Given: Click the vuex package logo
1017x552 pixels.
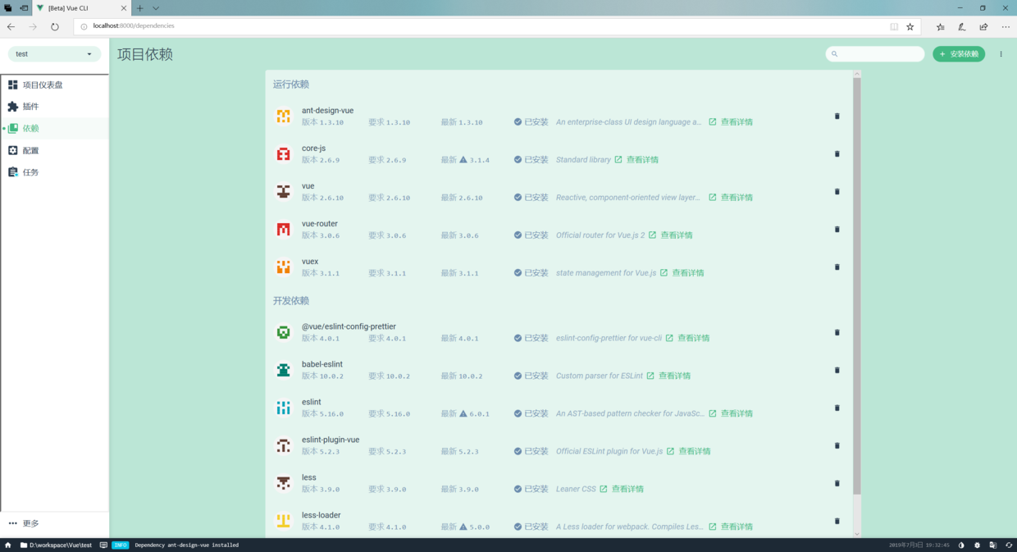Looking at the screenshot, I should pos(283,267).
